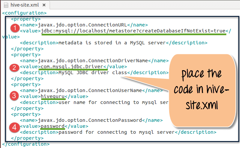This screenshot has height=148, width=240.
Task: Click the underlined password value
Action: click(52, 126)
